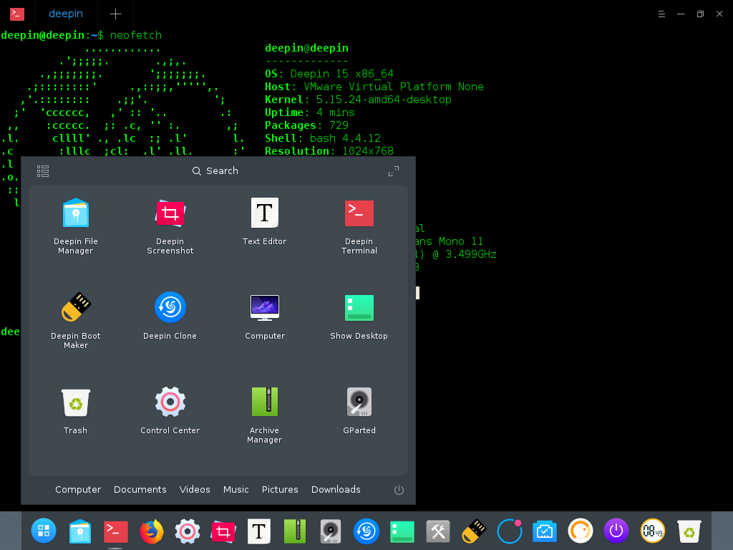733x550 pixels.
Task: Switch launcher to category list view
Action: [43, 171]
